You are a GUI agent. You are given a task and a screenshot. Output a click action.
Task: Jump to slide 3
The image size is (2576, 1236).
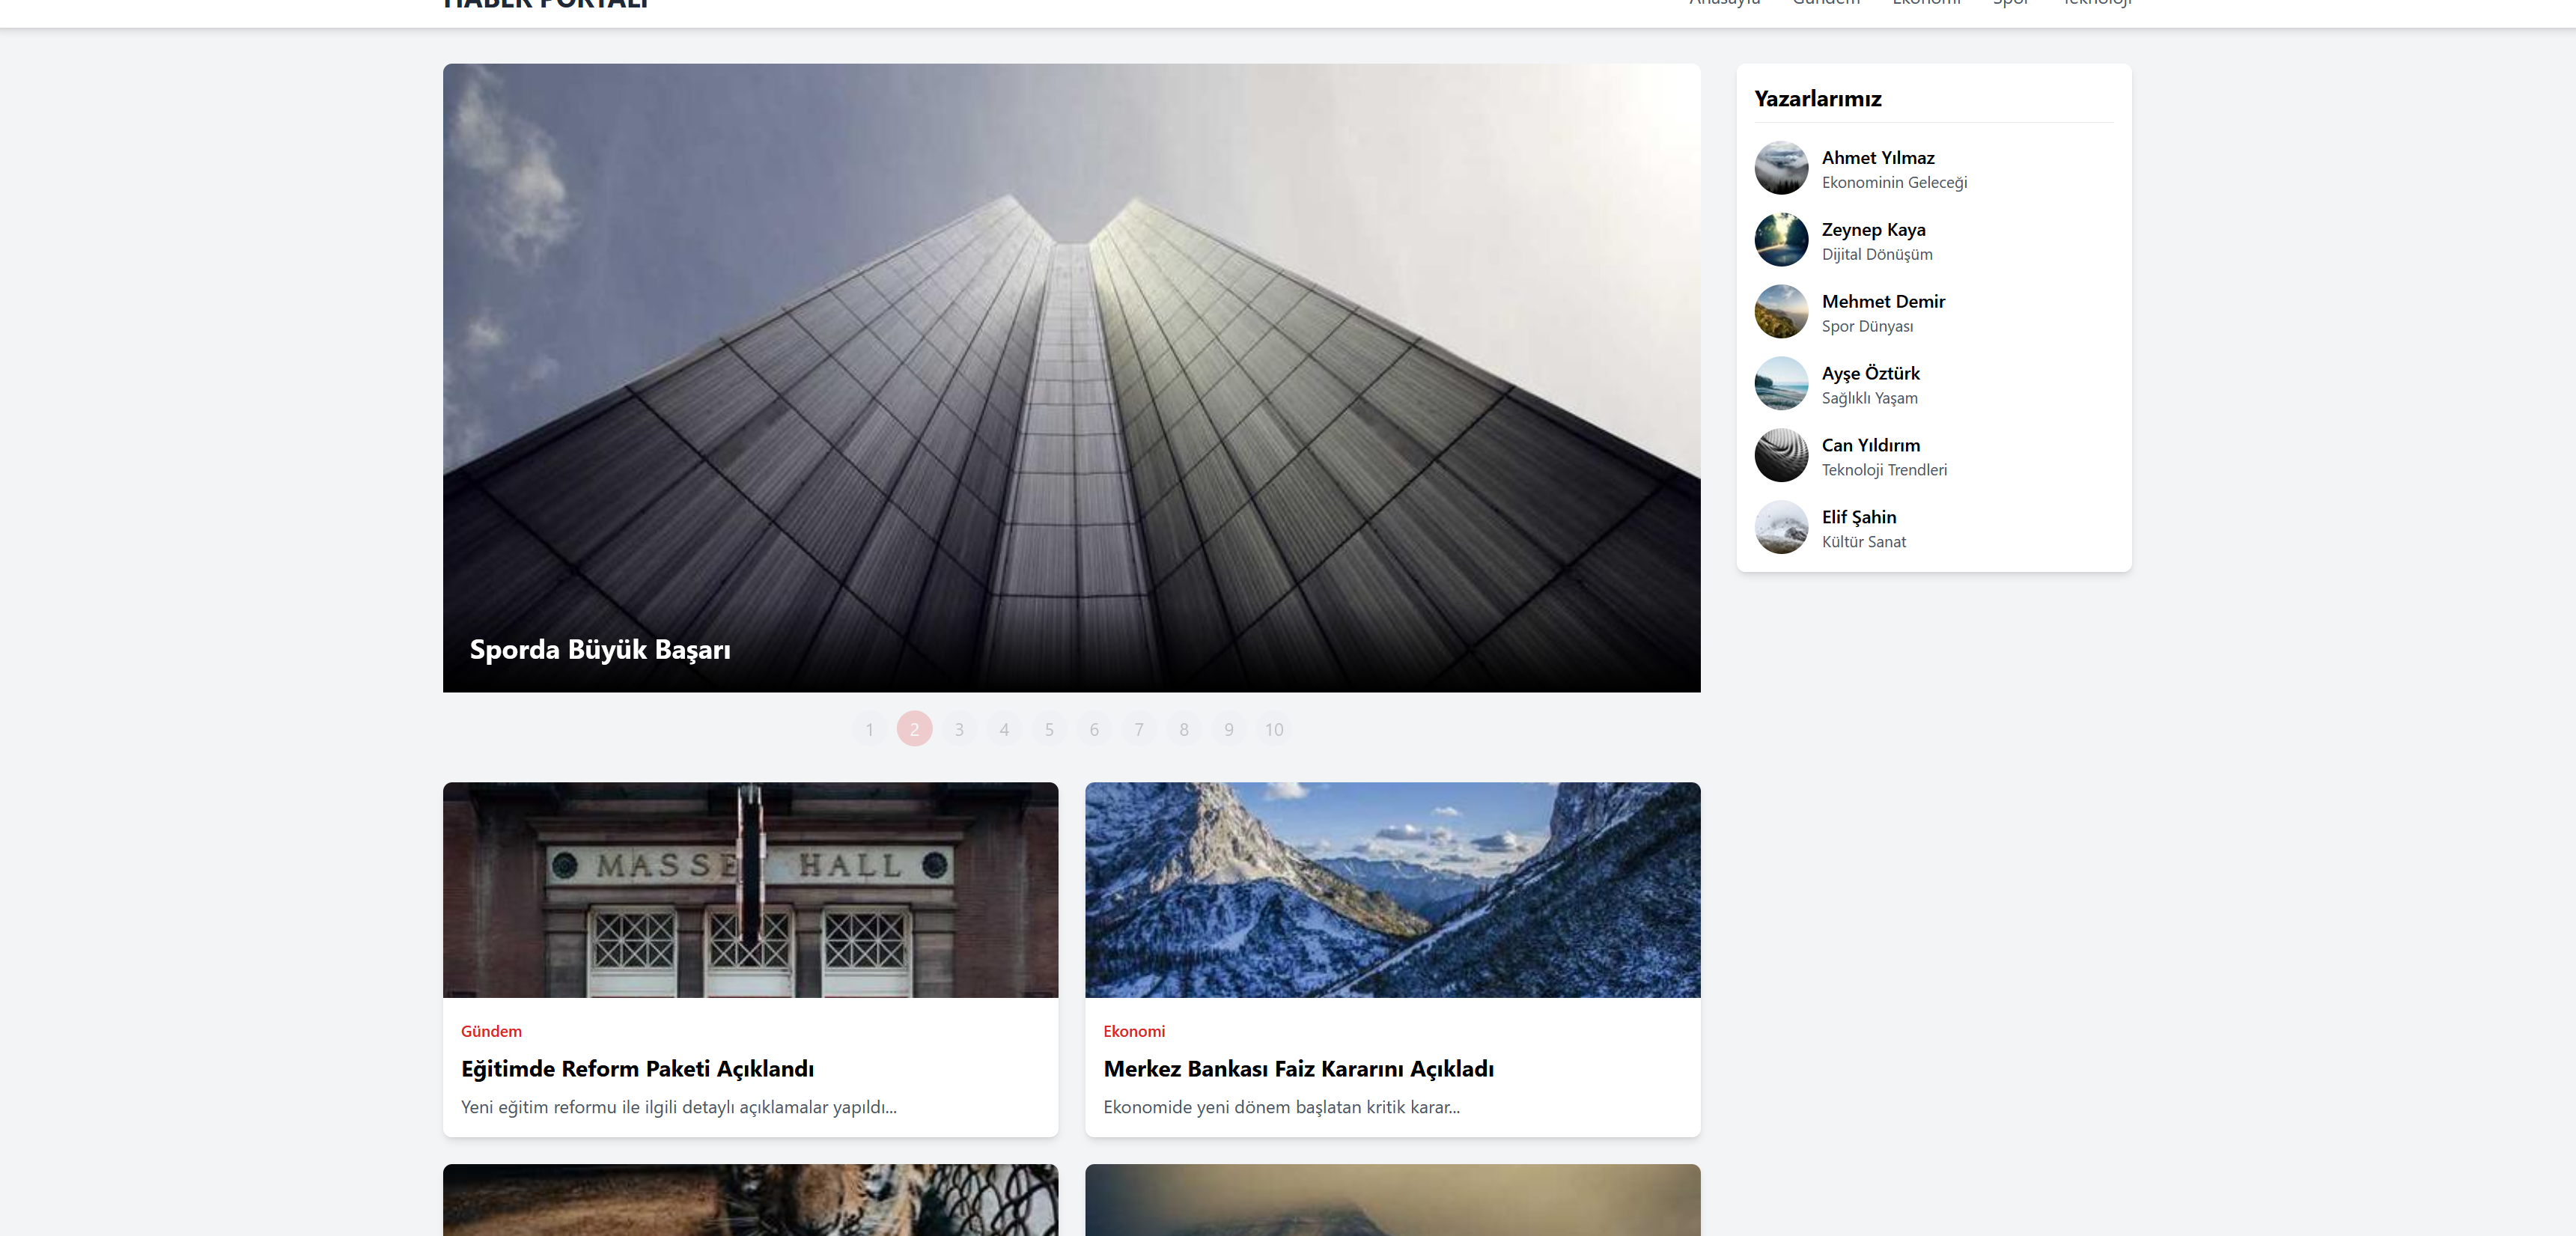(x=960, y=729)
